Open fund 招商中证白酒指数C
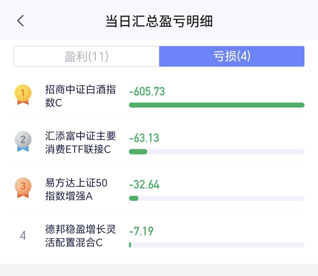This screenshot has width=318, height=276. pyautogui.click(x=80, y=96)
